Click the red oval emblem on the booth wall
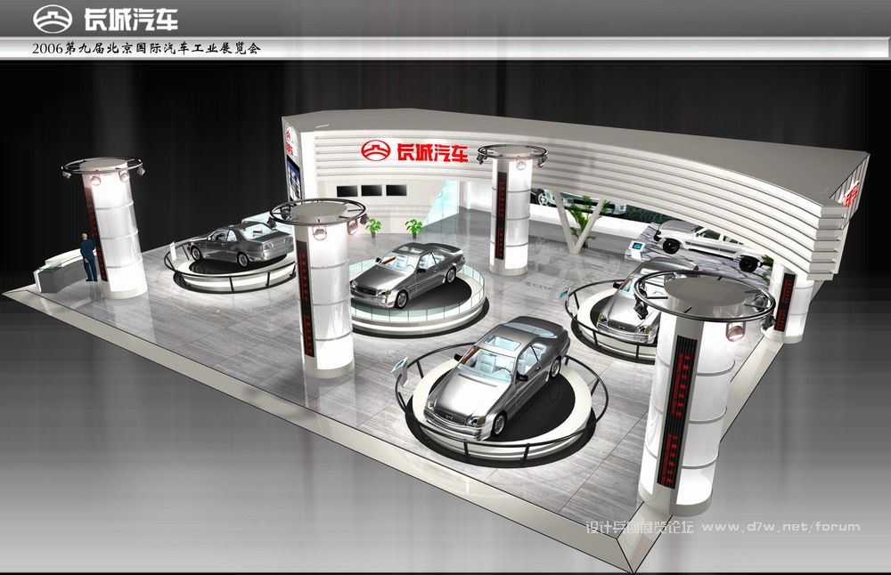Viewport: 891px width, 575px height. click(x=376, y=150)
